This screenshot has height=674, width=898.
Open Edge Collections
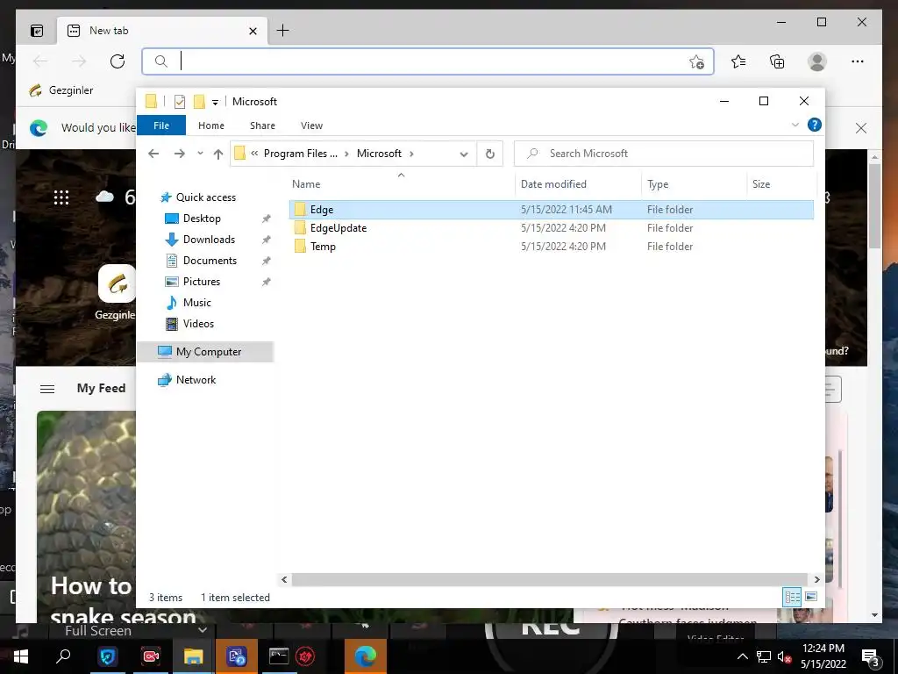pos(777,61)
